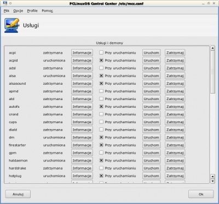219x204 pixels.
Task: Start cups service with Uruchom
Action: pyautogui.click(x=151, y=122)
